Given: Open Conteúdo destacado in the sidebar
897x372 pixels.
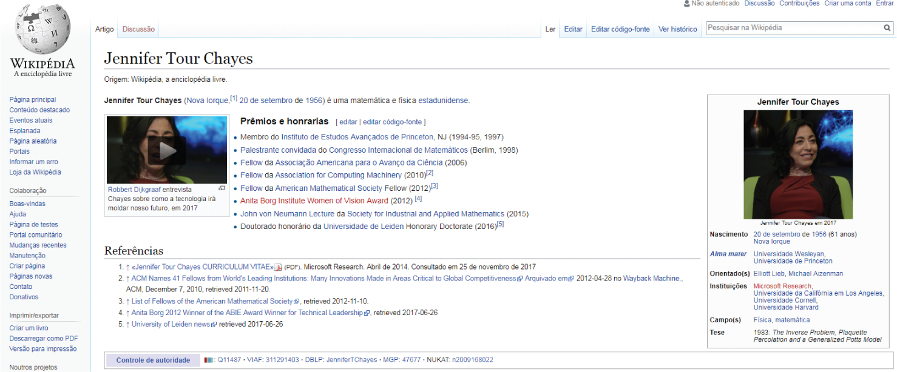Looking at the screenshot, I should pyautogui.click(x=39, y=110).
